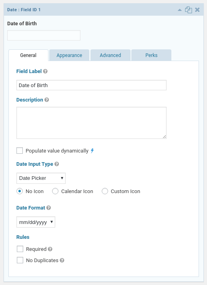Image resolution: width=207 pixels, height=285 pixels.
Task: Switch to the Appearance tab
Action: [69, 55]
